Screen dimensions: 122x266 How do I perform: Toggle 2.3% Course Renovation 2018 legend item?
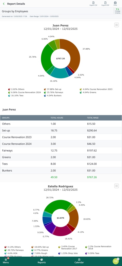coord(98,248)
